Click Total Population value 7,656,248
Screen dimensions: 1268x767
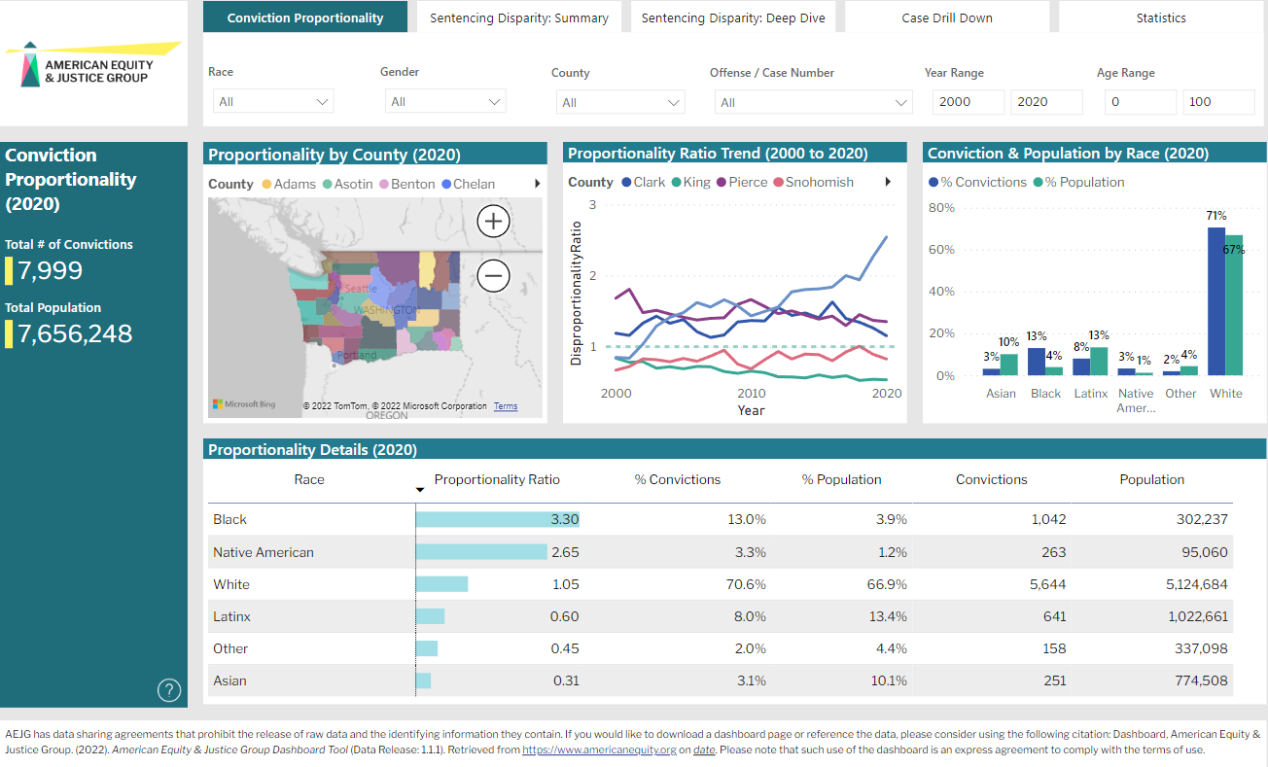pyautogui.click(x=75, y=333)
